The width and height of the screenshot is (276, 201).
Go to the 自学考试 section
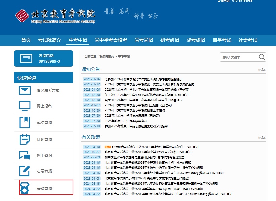click(222, 40)
